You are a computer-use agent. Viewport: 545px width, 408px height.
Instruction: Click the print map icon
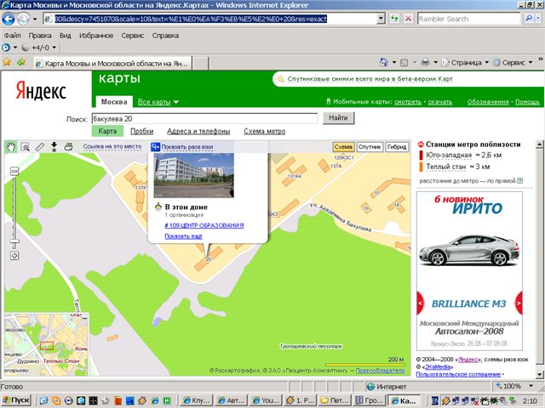tap(68, 147)
